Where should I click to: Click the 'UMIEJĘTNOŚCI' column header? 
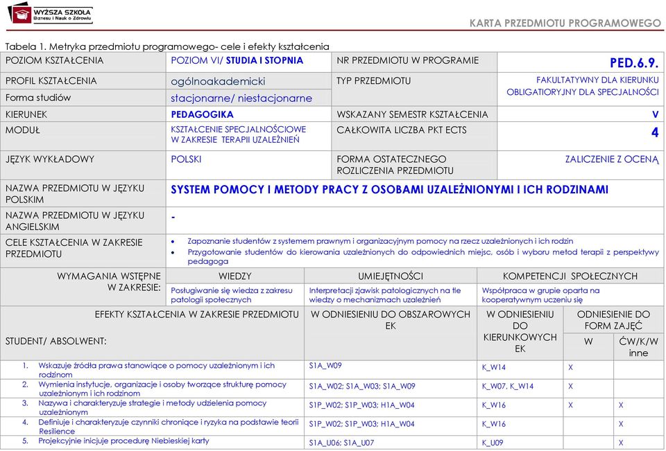tap(391, 276)
